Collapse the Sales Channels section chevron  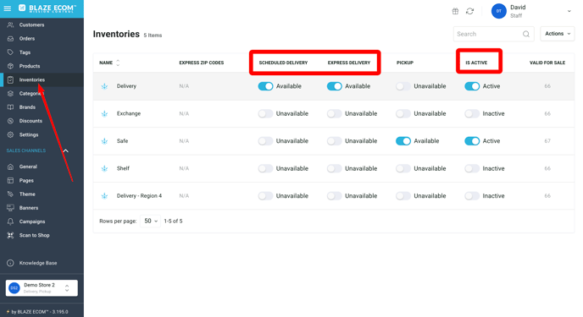tap(65, 151)
